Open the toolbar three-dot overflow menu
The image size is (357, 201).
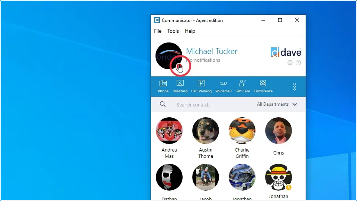295,87
